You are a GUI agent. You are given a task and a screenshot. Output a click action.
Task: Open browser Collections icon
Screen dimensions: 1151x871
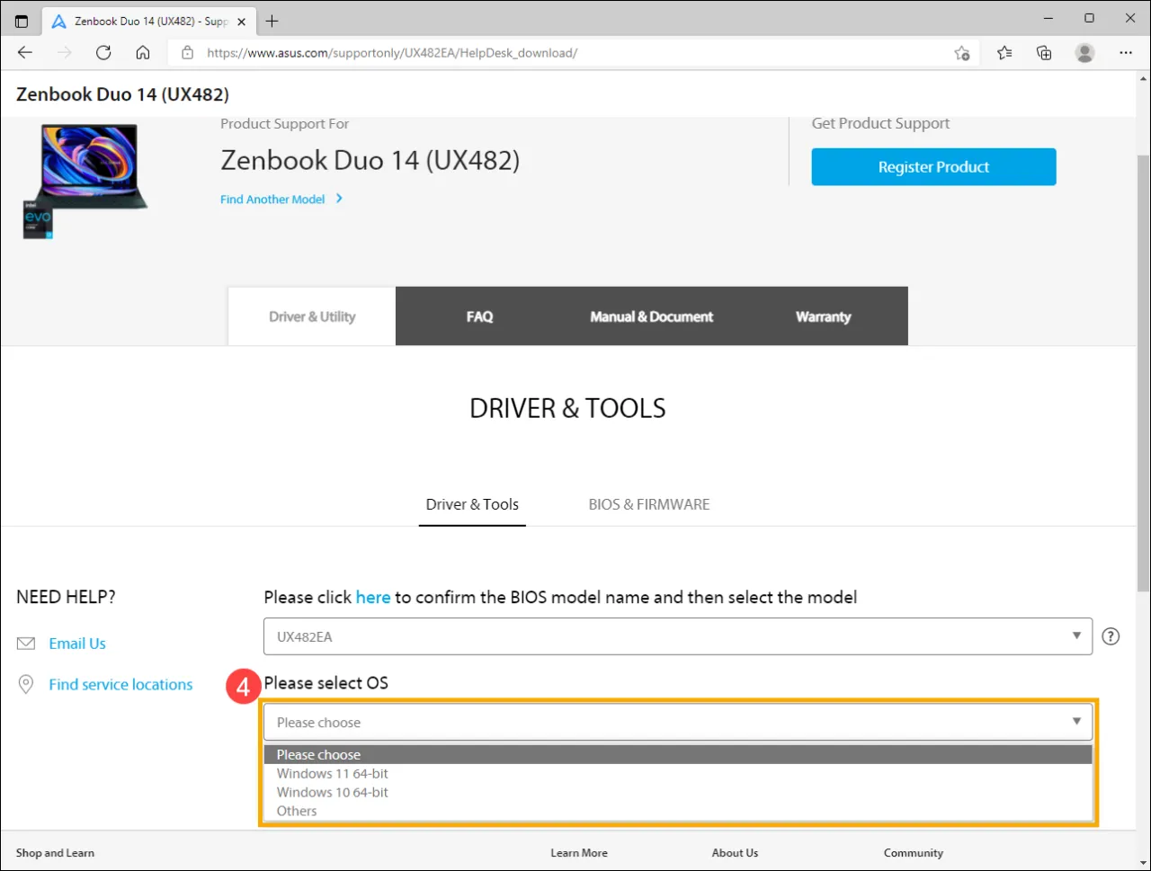[x=1044, y=53]
